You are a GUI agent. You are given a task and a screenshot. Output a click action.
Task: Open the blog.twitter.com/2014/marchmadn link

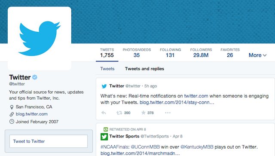(140, 153)
